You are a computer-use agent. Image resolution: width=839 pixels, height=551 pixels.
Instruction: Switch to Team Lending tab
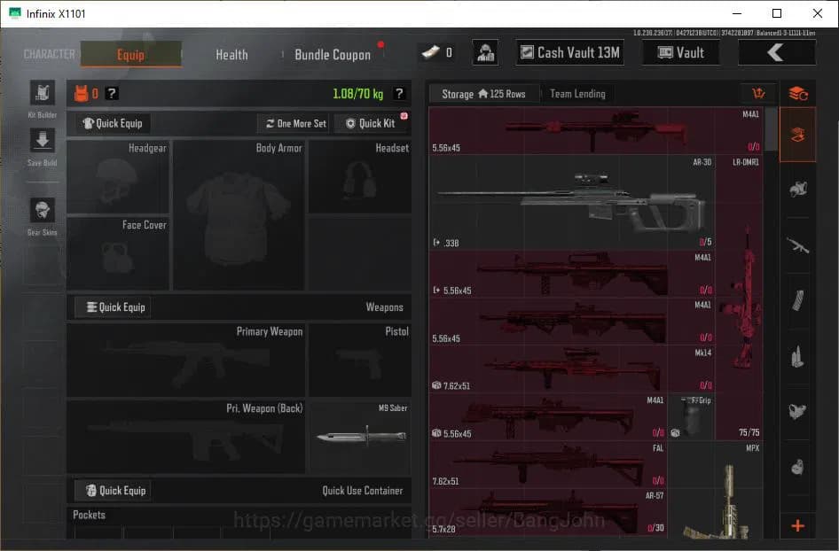(x=577, y=94)
